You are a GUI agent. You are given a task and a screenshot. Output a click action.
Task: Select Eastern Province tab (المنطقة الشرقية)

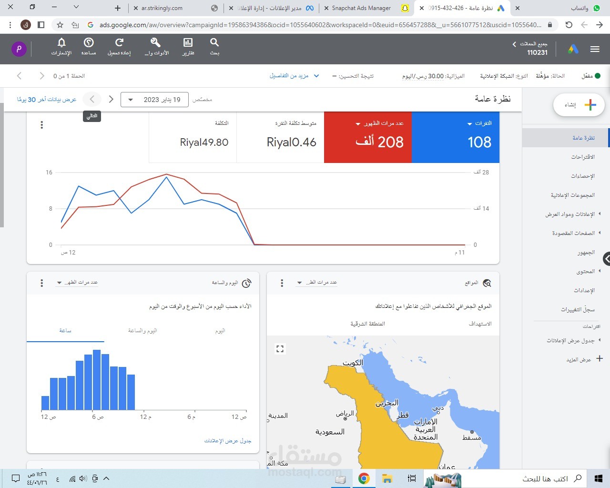coord(367,324)
